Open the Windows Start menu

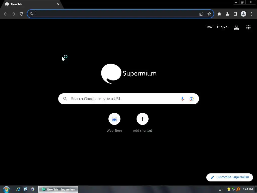point(6,189)
